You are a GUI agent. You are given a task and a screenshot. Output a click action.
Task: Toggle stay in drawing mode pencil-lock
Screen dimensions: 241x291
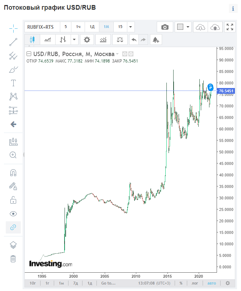[13, 186]
